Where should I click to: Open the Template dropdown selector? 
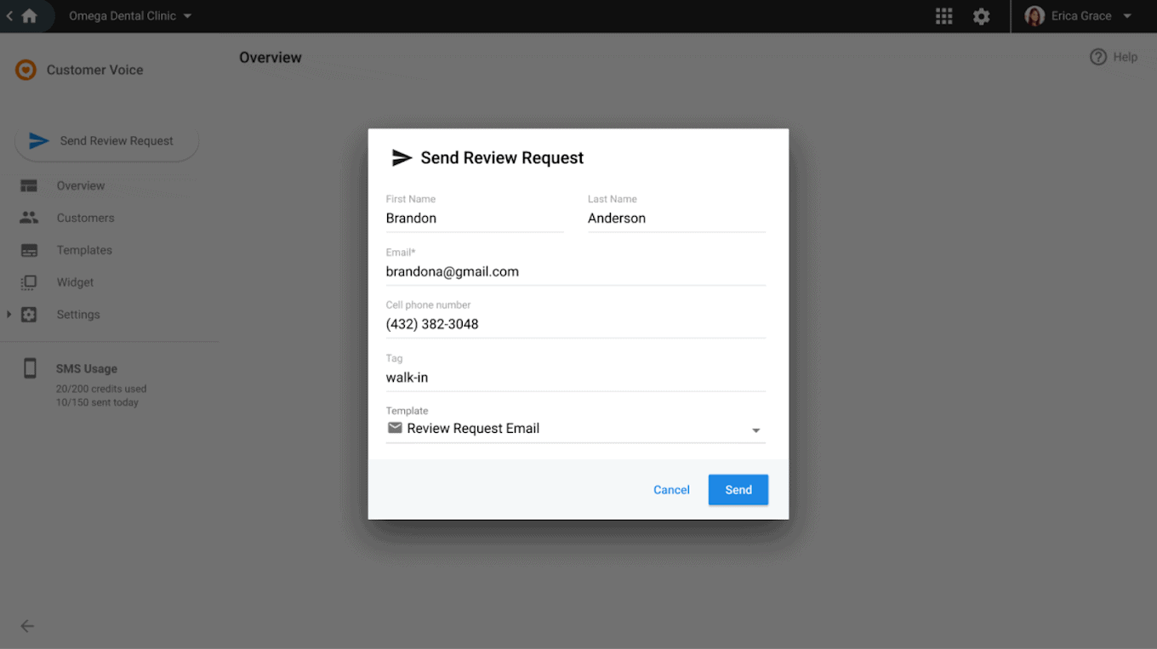pos(755,430)
